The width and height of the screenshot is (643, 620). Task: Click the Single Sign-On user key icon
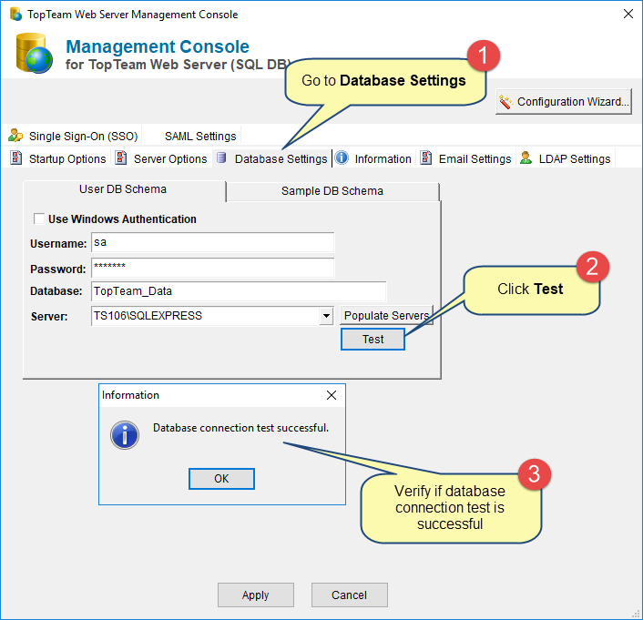(15, 135)
